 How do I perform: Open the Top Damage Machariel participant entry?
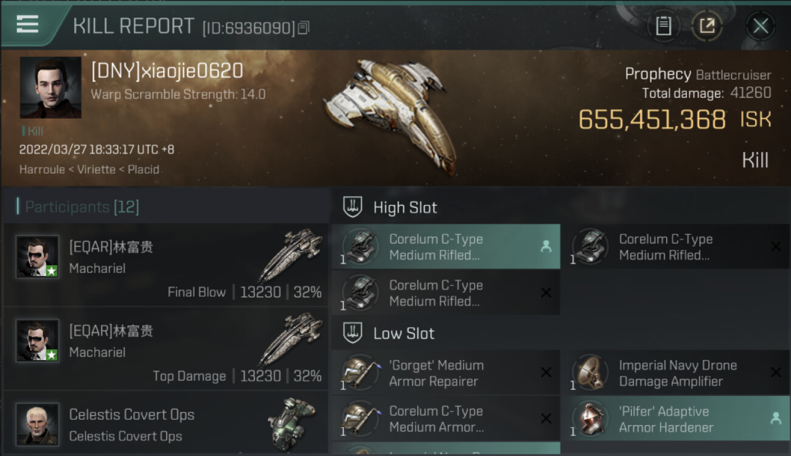(166, 349)
